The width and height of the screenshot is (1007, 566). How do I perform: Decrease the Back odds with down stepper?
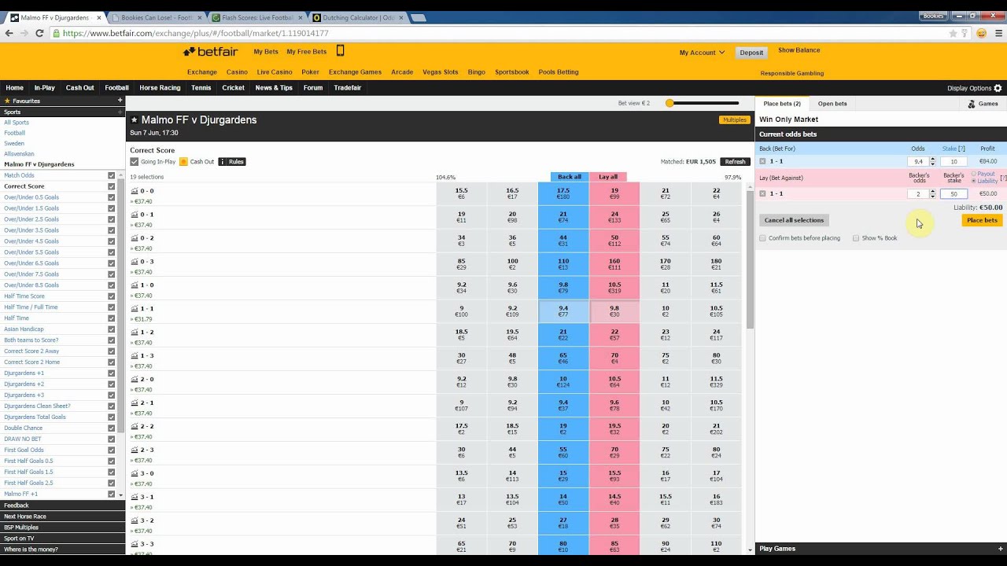[x=932, y=164]
